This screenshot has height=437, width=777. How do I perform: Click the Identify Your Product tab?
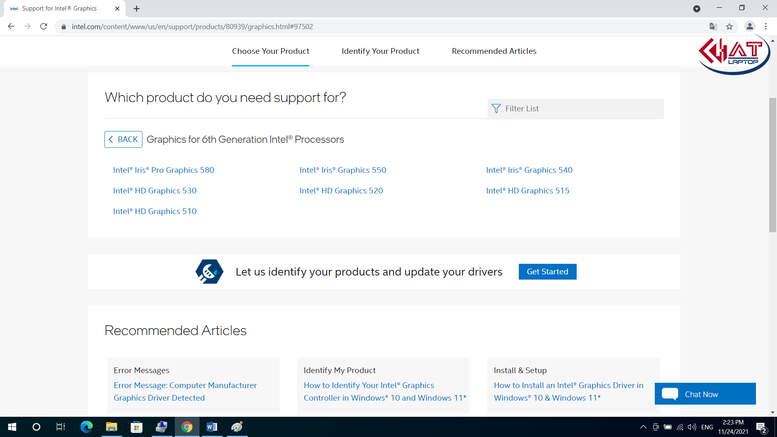(x=380, y=51)
